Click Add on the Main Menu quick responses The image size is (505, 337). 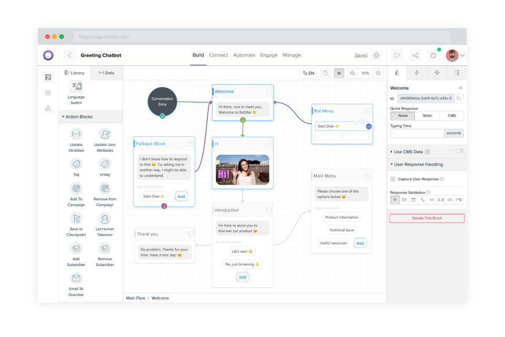360,243
